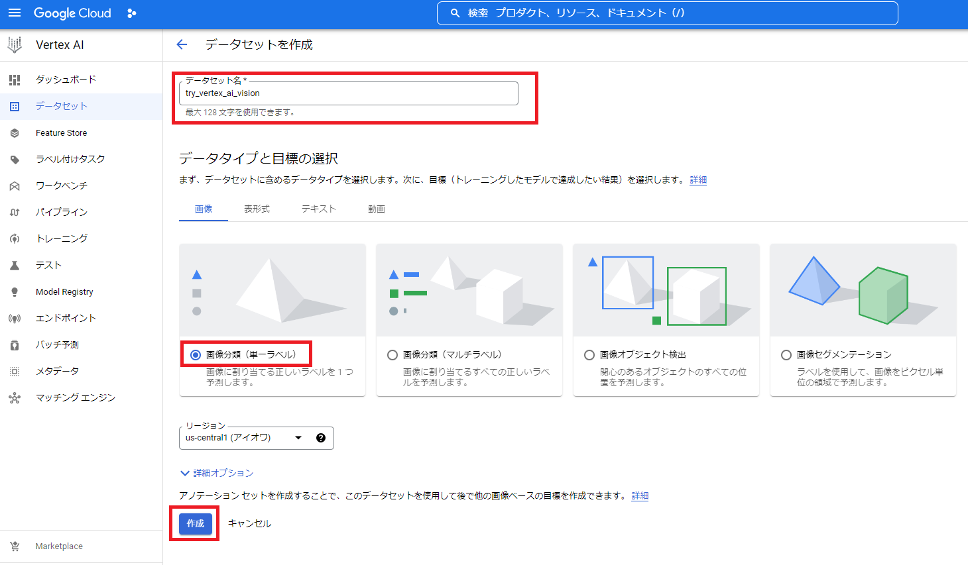Click the エンドポイント broadcast icon
This screenshot has height=565, width=968.
[15, 319]
